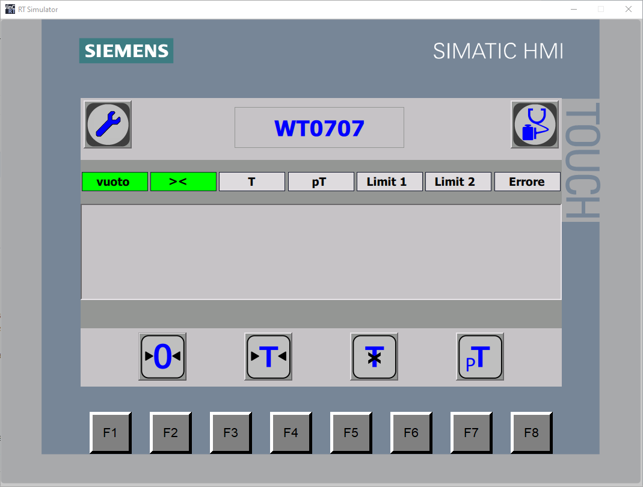Click the pT status indicator
The width and height of the screenshot is (643, 487).
coord(321,182)
